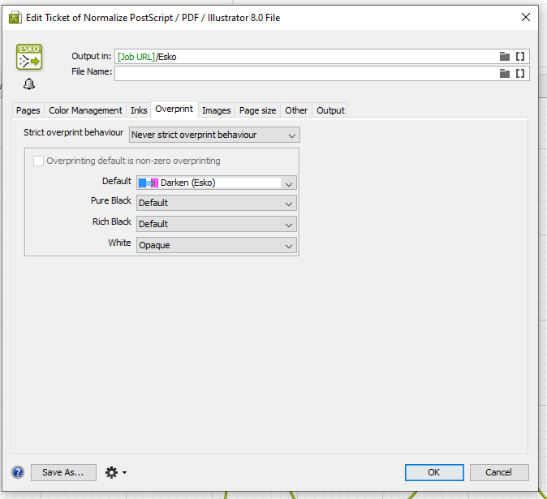Open the Page size tab
The width and height of the screenshot is (547, 499).
click(x=257, y=110)
